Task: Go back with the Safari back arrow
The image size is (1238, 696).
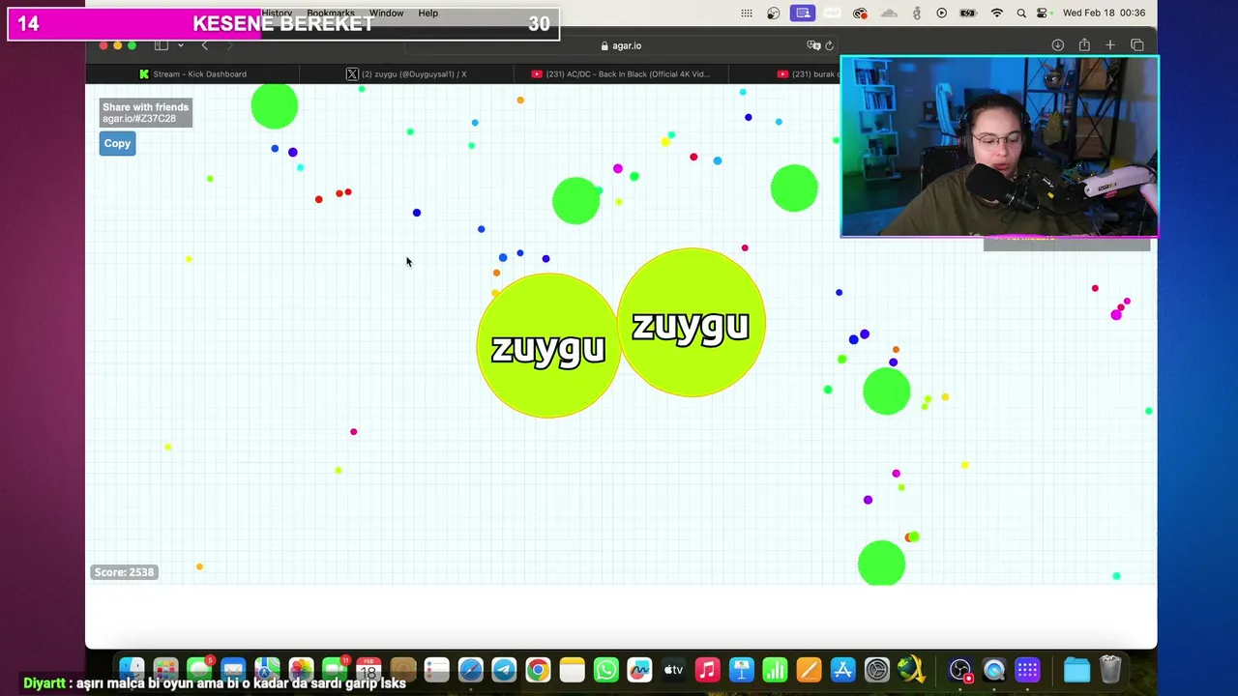Action: coord(204,45)
